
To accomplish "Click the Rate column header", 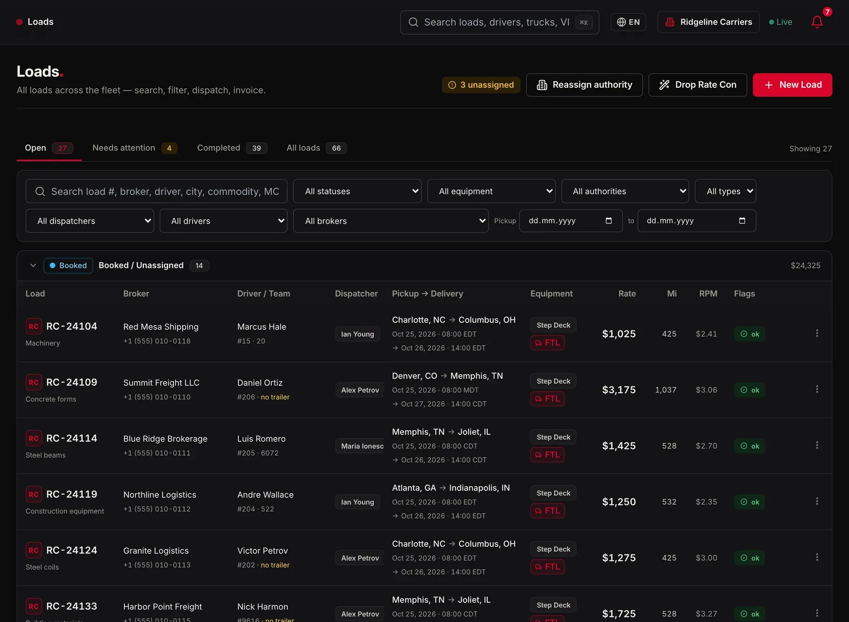I will (627, 294).
